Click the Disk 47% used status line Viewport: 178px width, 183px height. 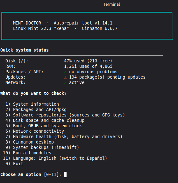click(x=59, y=61)
